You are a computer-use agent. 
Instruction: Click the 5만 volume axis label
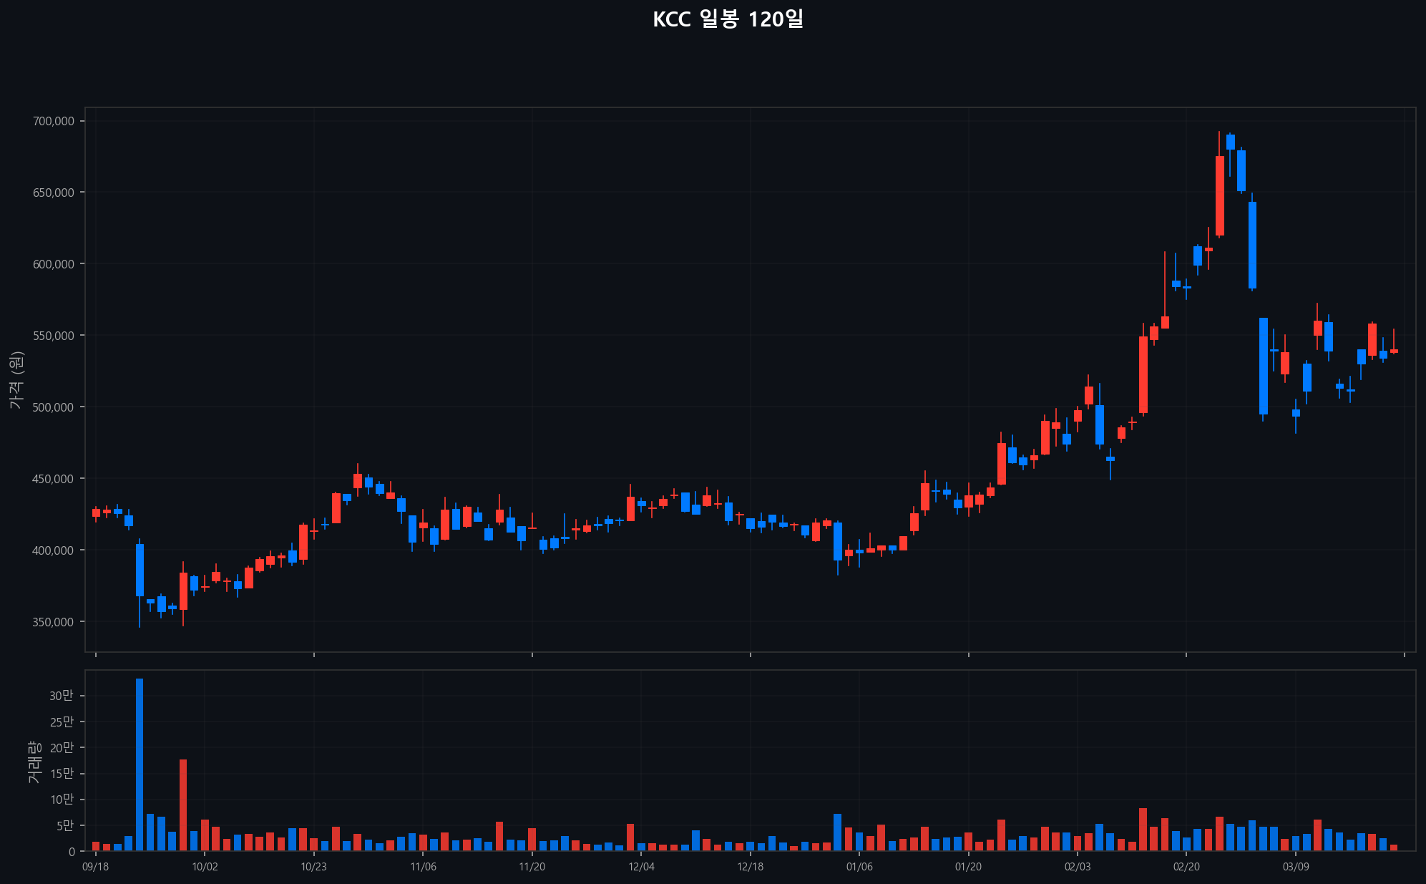(x=64, y=825)
